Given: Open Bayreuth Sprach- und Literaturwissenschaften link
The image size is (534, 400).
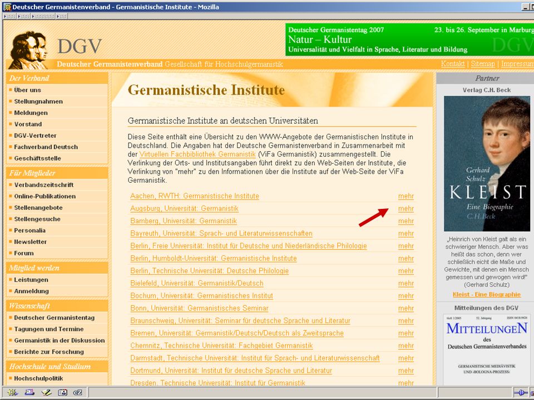Looking at the screenshot, I should tap(221, 233).
